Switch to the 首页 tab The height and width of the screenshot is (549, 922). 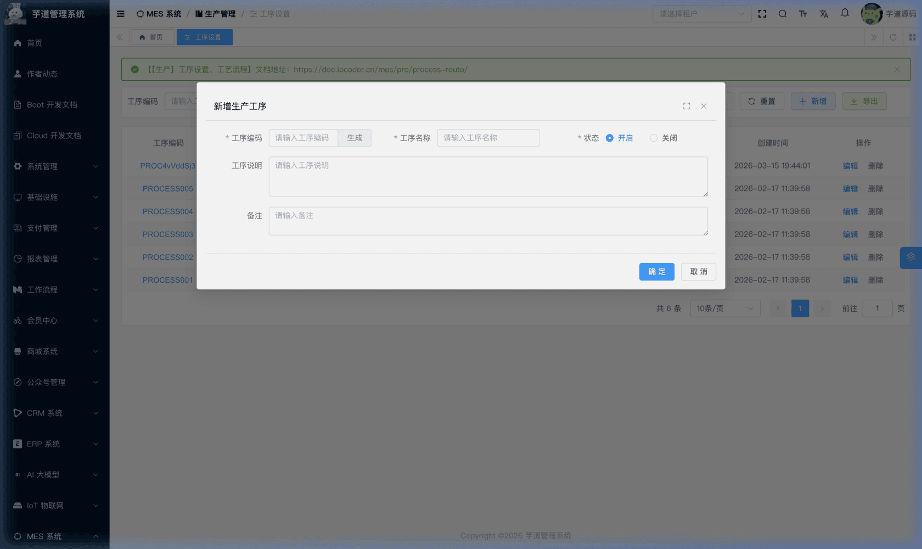pos(153,37)
